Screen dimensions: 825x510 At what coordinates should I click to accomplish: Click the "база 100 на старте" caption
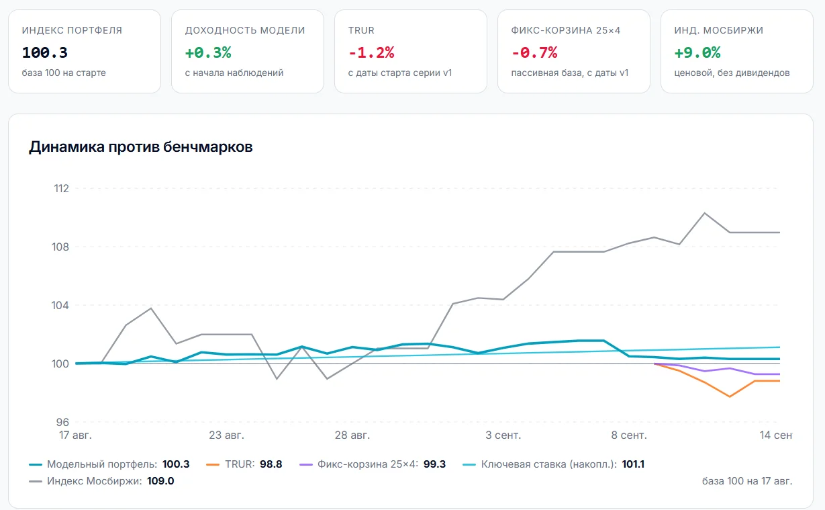pyautogui.click(x=64, y=73)
